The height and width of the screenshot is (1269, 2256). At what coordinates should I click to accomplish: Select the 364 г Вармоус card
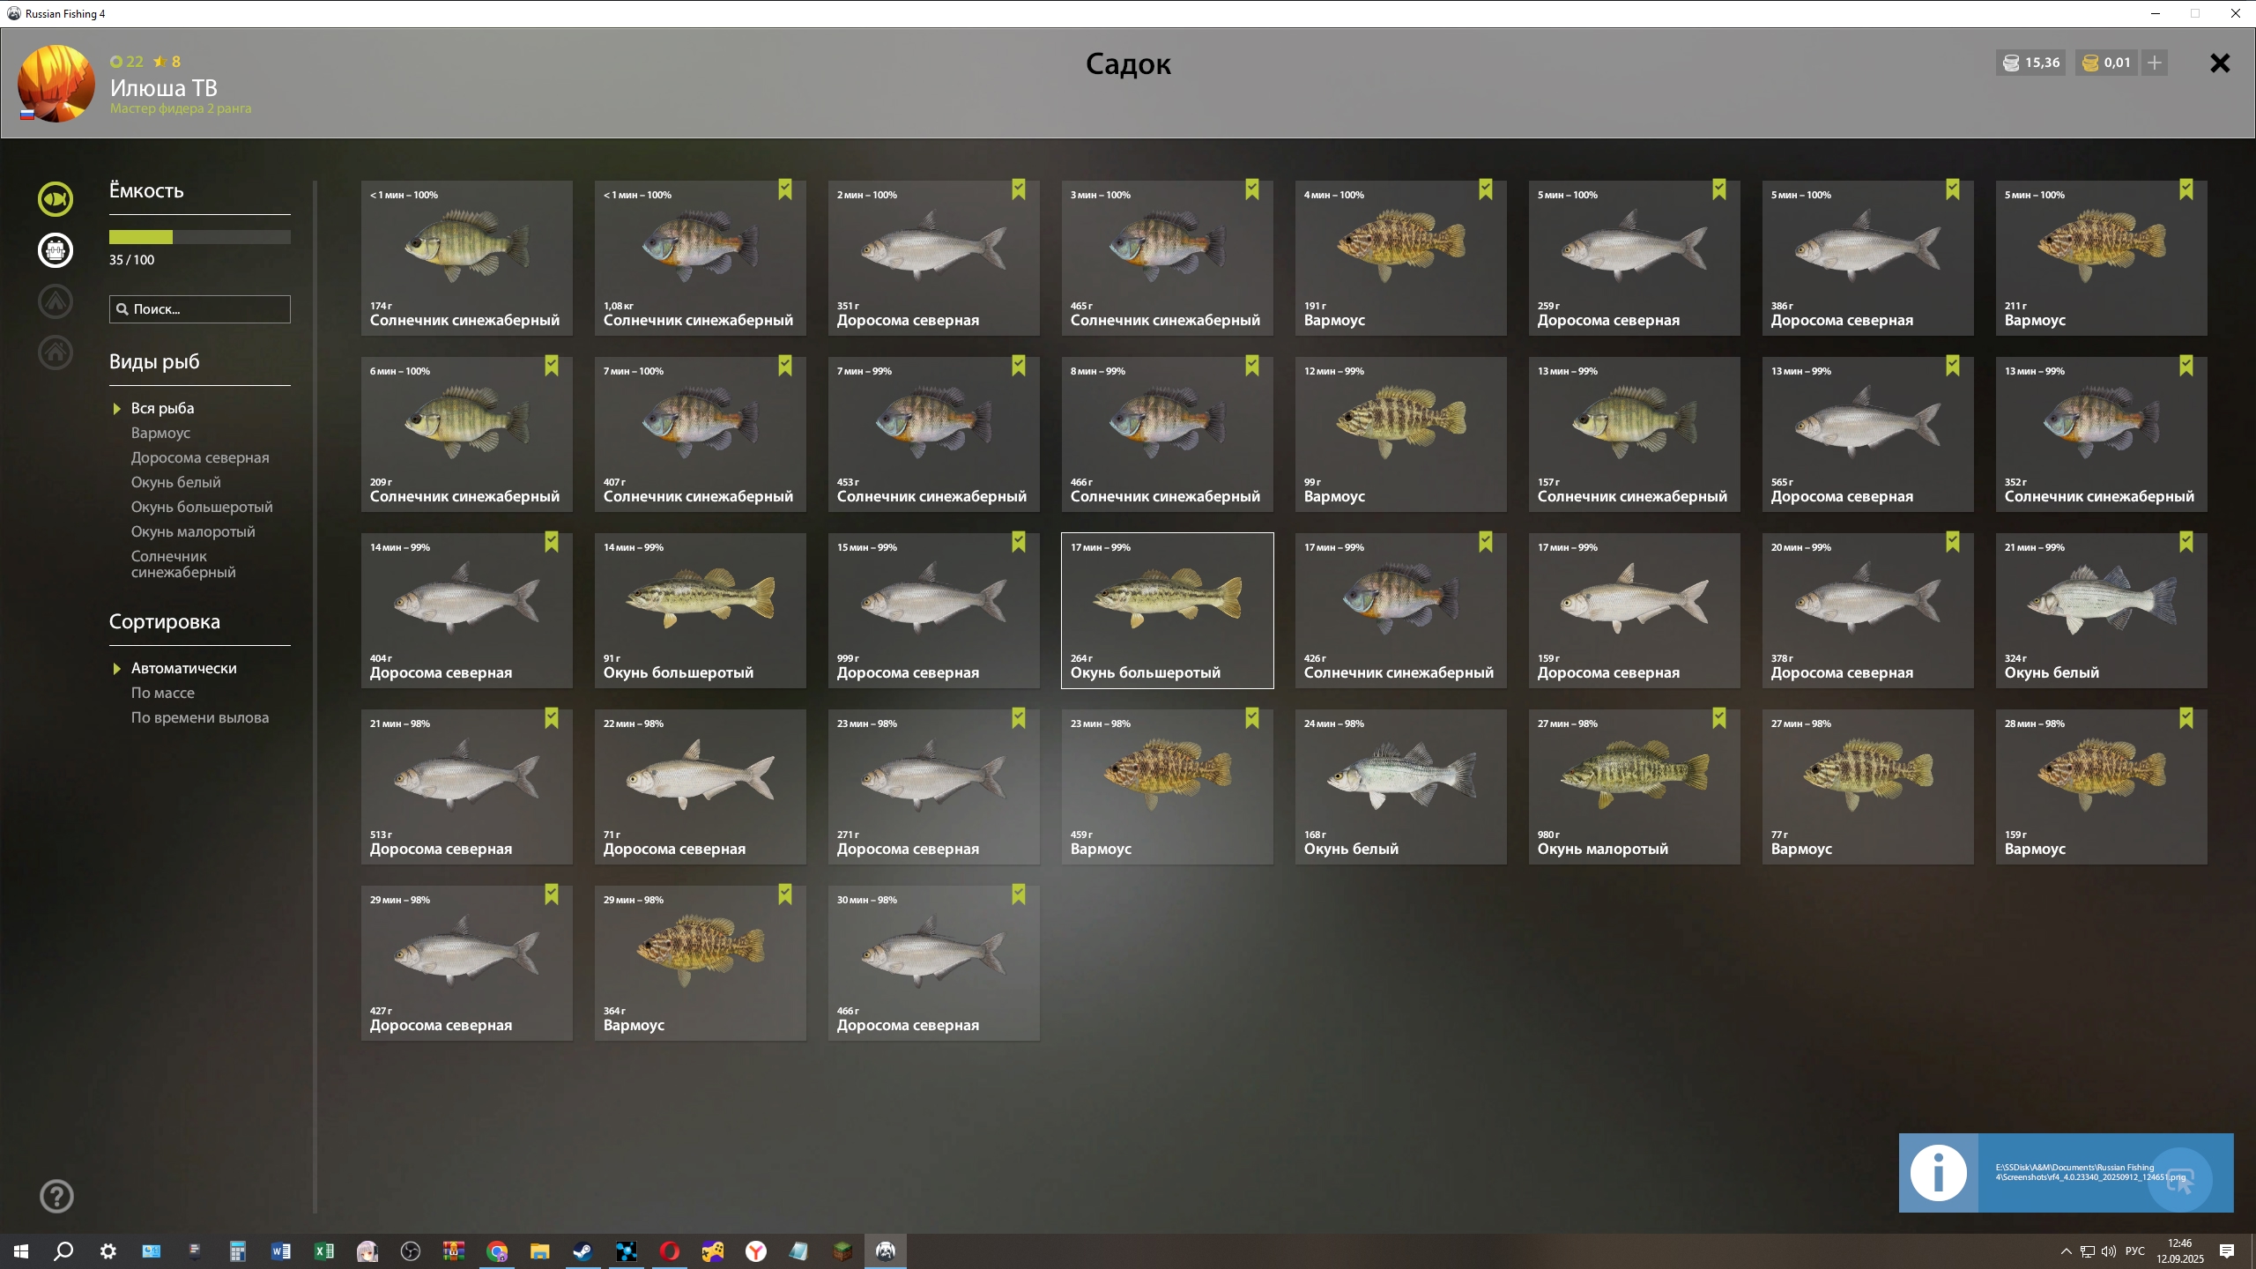701,963
